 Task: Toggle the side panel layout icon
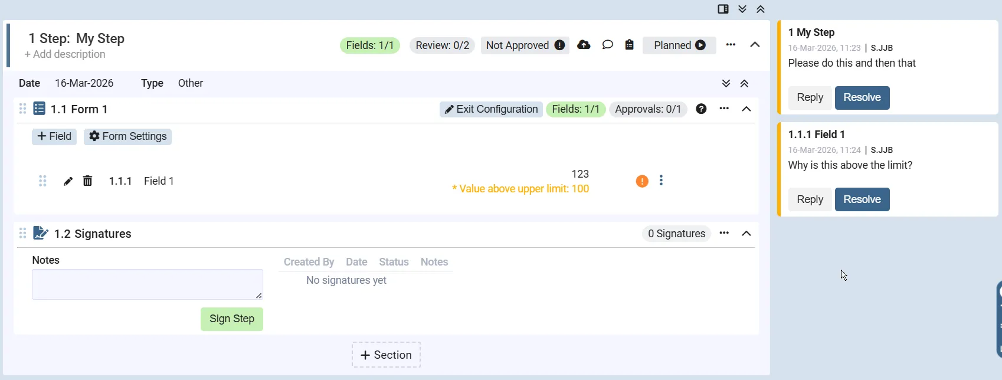tap(723, 9)
